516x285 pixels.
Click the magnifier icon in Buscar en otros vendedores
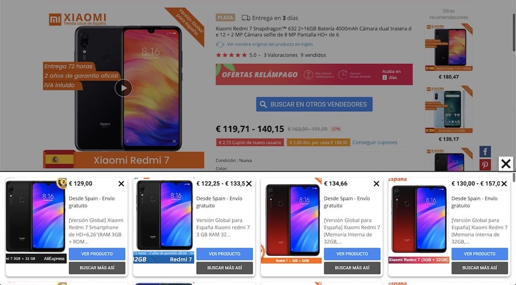(263, 105)
